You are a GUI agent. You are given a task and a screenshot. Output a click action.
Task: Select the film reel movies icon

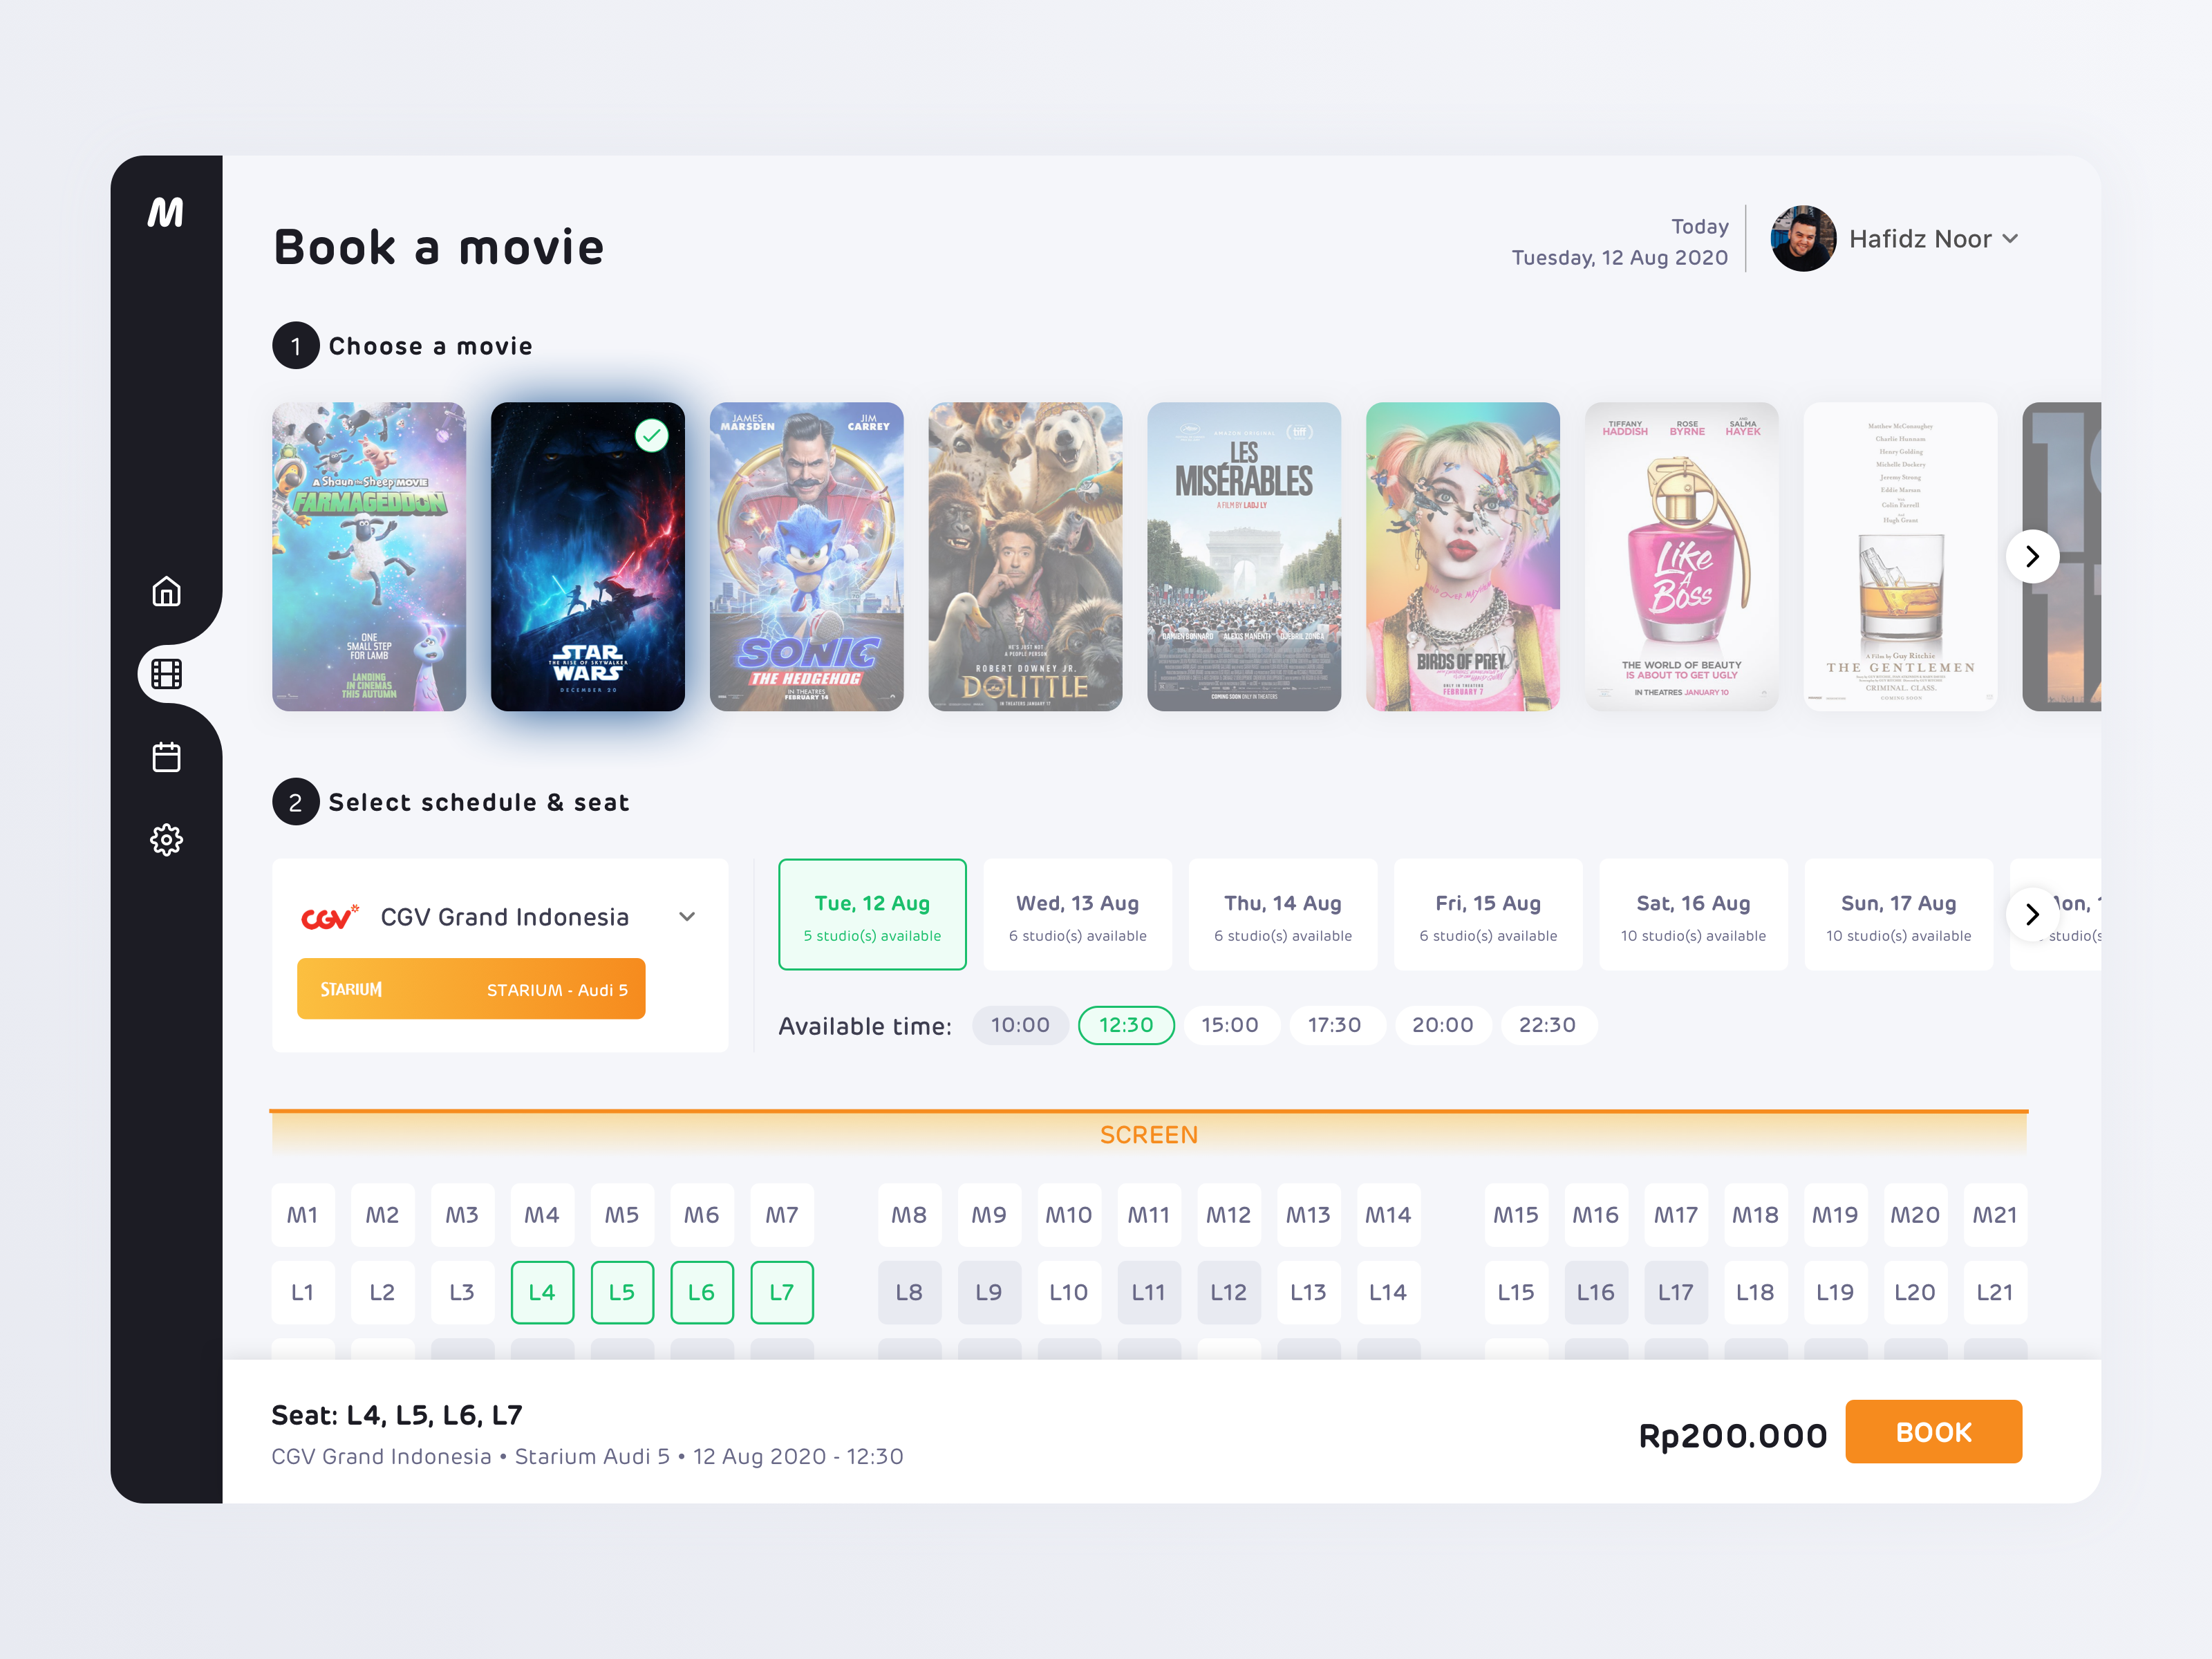pyautogui.click(x=166, y=674)
